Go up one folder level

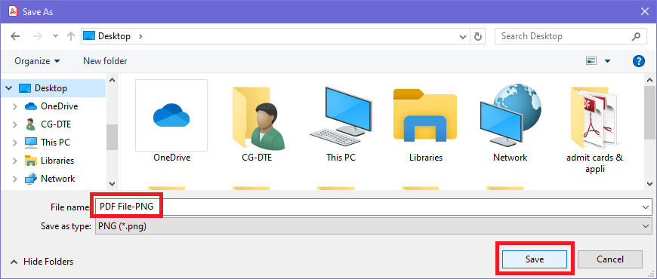tap(71, 36)
